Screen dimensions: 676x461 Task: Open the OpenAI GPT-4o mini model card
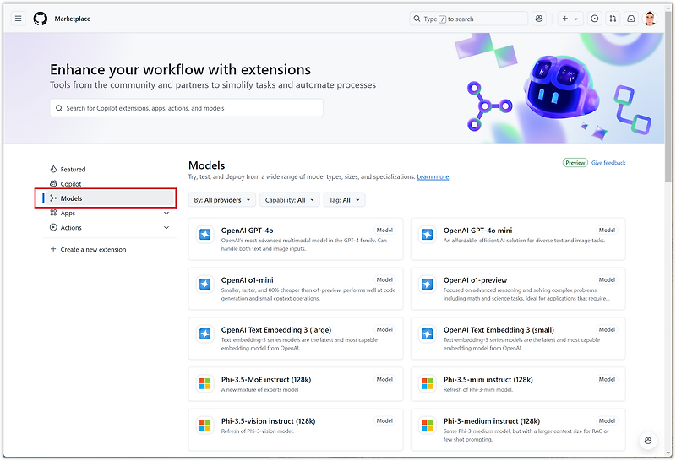pos(518,239)
